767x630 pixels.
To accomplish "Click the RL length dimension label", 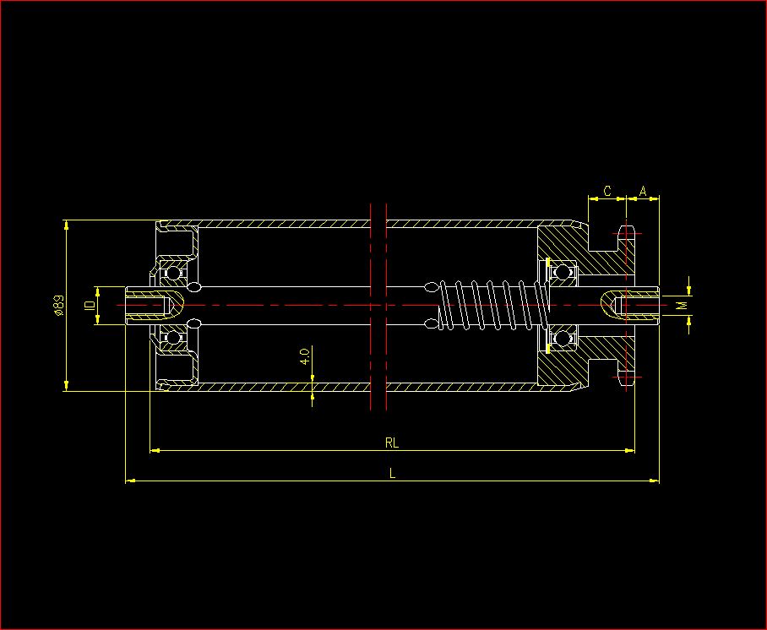I will pos(391,443).
